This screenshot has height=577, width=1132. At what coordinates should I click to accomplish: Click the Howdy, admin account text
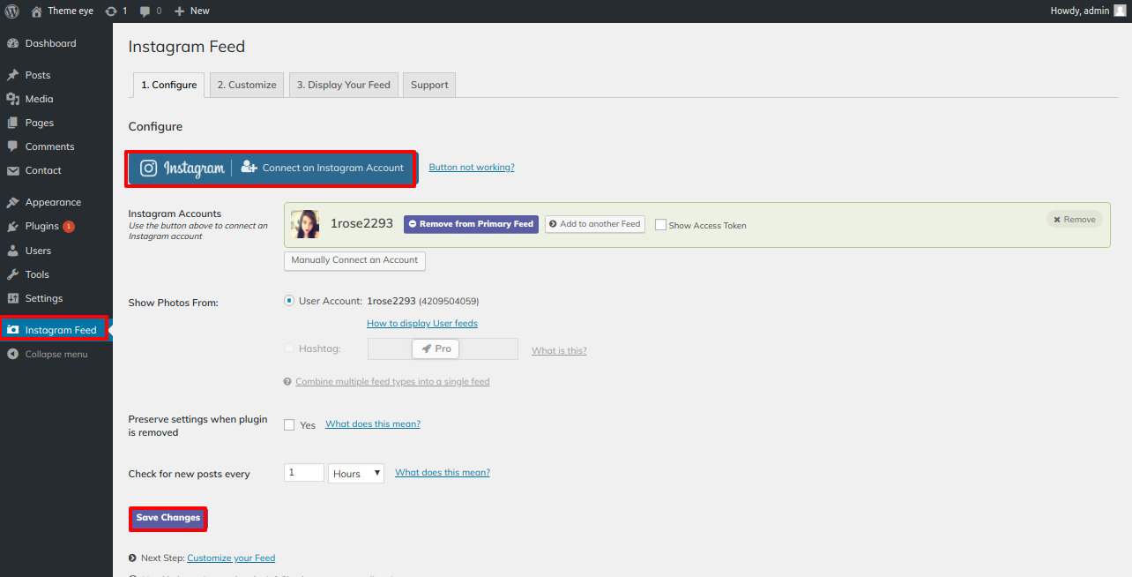pyautogui.click(x=1079, y=11)
